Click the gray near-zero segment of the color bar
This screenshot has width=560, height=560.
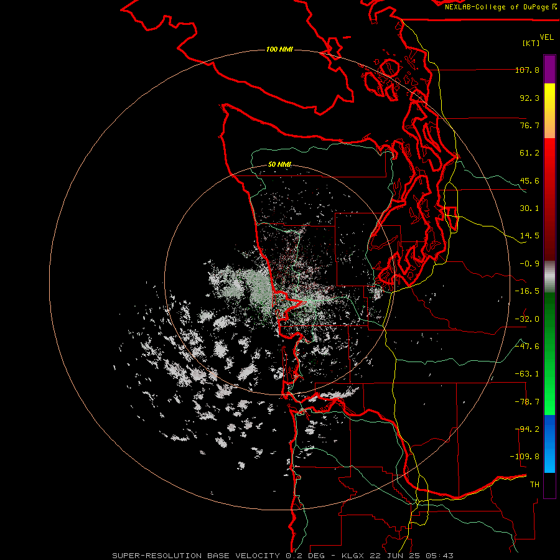click(x=549, y=277)
